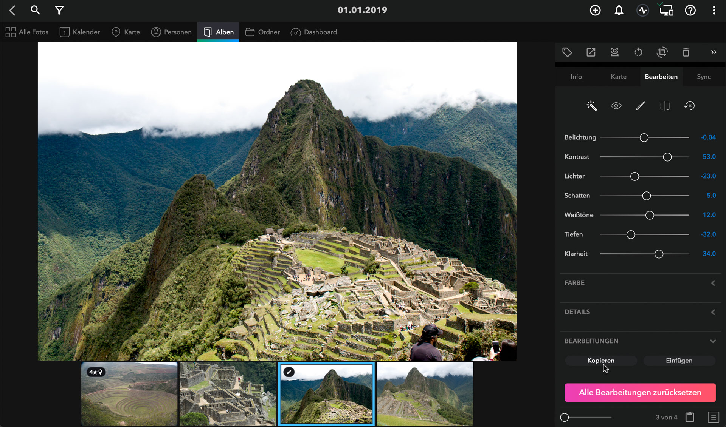This screenshot has height=427, width=726.
Task: Toggle the eye preview icon
Action: point(616,106)
